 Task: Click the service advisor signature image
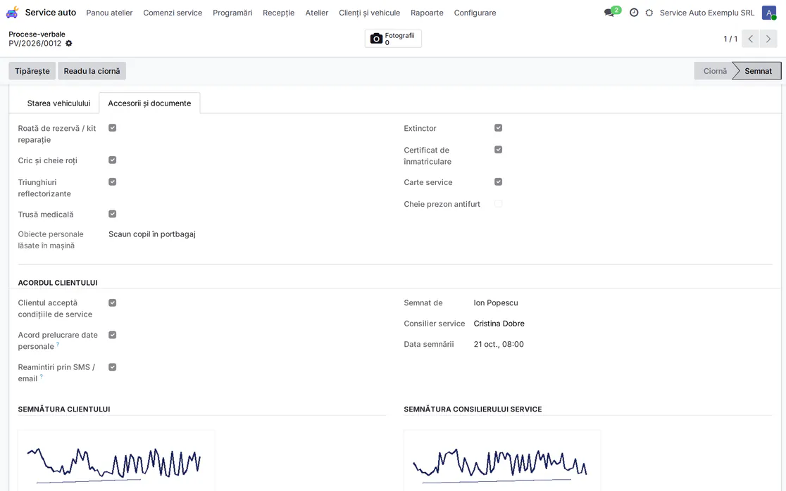pyautogui.click(x=502, y=461)
